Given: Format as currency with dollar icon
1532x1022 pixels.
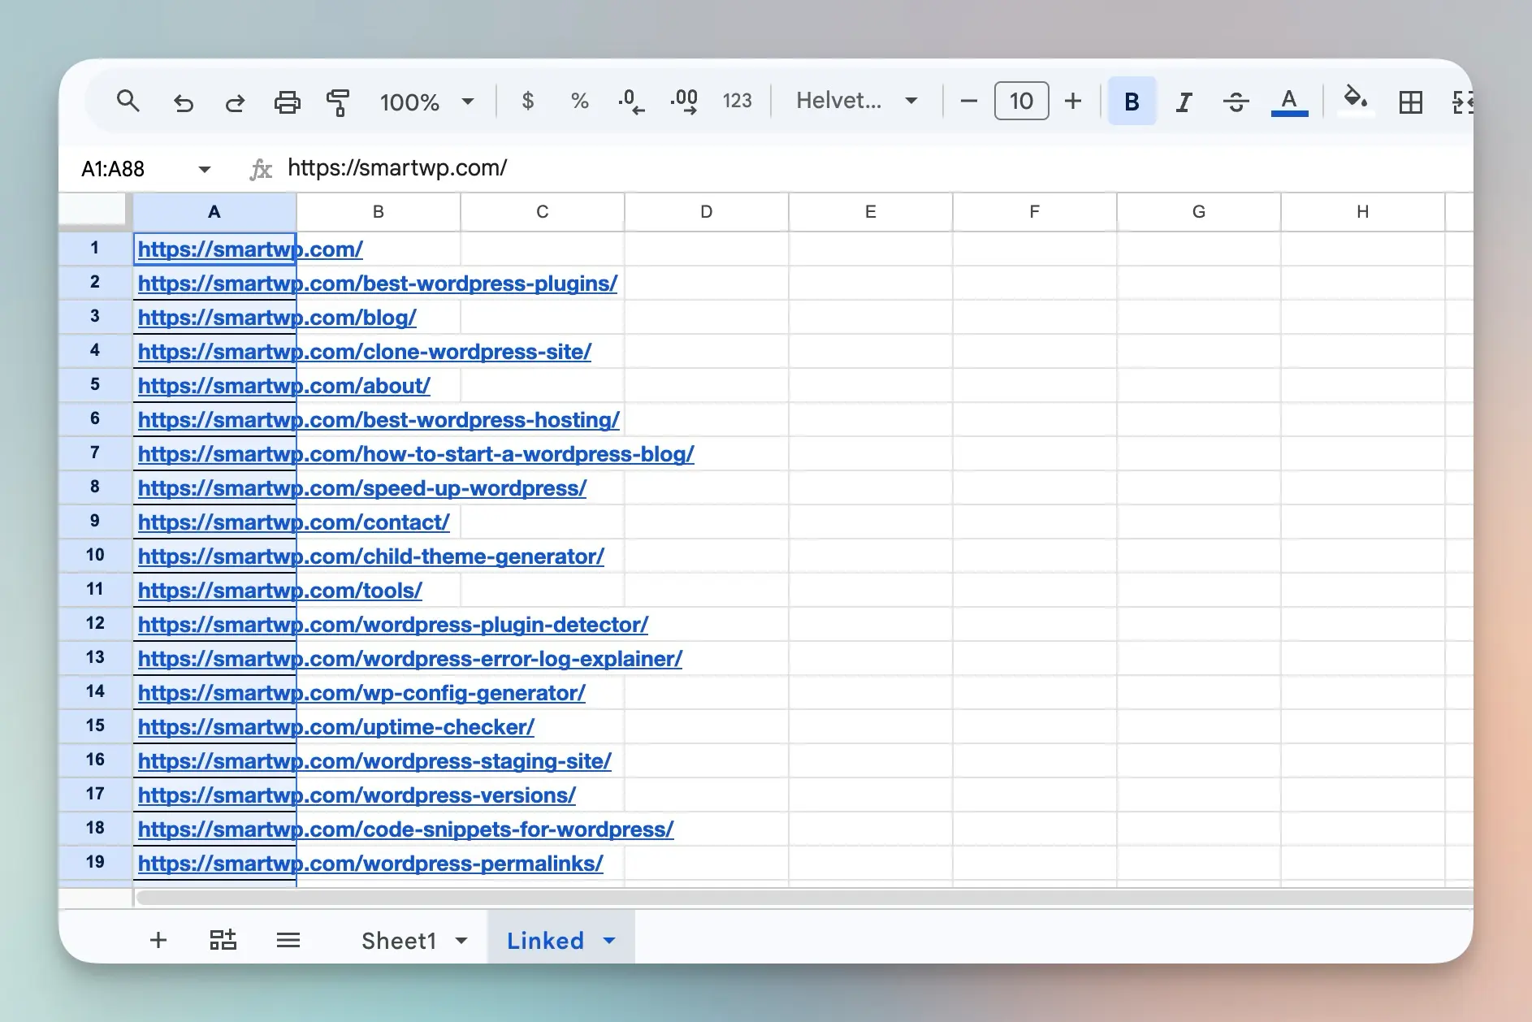Looking at the screenshot, I should click(x=528, y=102).
